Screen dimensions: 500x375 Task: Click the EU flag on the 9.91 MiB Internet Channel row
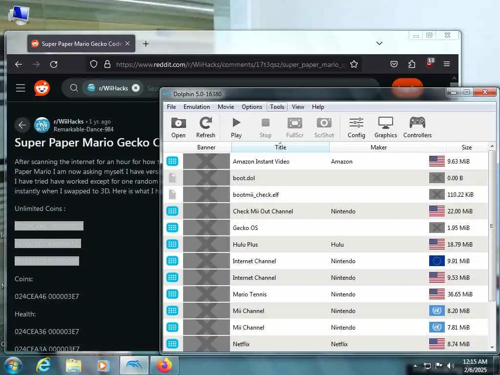tap(437, 261)
